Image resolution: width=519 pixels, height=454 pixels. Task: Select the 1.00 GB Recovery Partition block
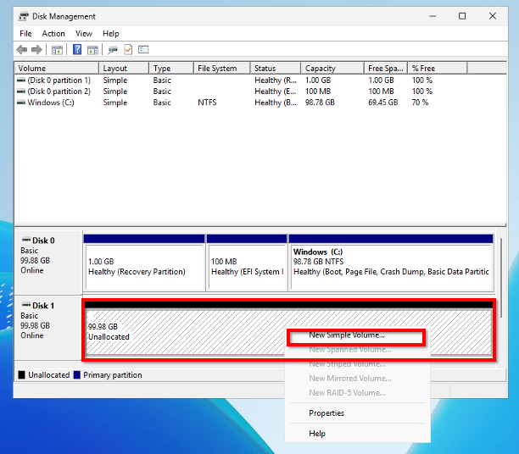point(144,263)
